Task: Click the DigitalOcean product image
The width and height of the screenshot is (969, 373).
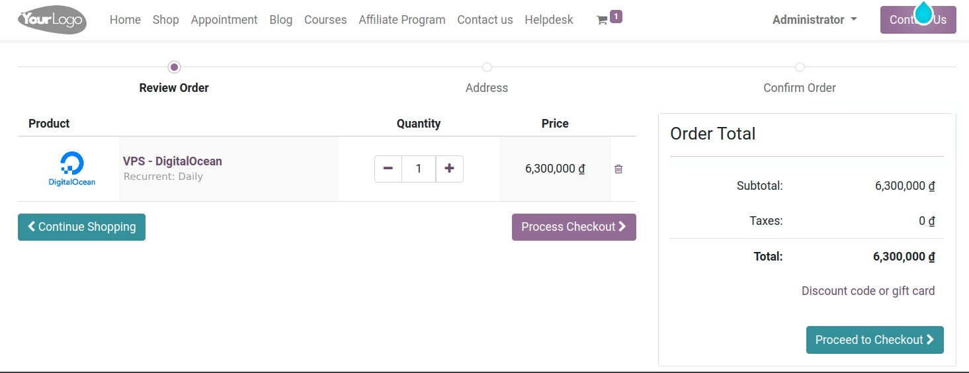Action: click(x=72, y=169)
